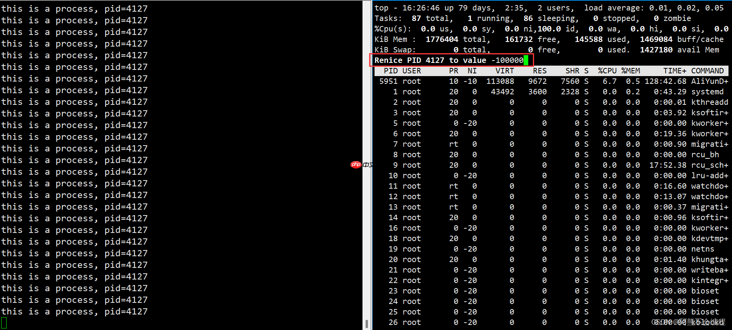Select the '1 running' task count
This screenshot has width=732, height=330.
click(x=491, y=18)
